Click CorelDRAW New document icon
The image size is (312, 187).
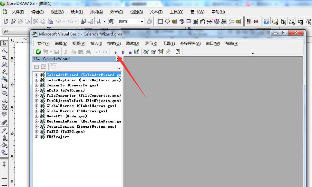pyautogui.click(x=6, y=21)
